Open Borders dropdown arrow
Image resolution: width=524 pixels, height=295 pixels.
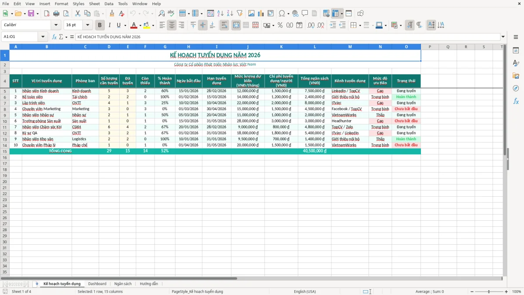(x=360, y=25)
